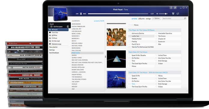Switch to the artists tab
This screenshot has width=209, height=109.
[x=134, y=19]
